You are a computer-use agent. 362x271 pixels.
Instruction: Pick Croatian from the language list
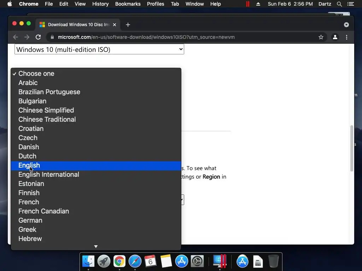coord(96,129)
